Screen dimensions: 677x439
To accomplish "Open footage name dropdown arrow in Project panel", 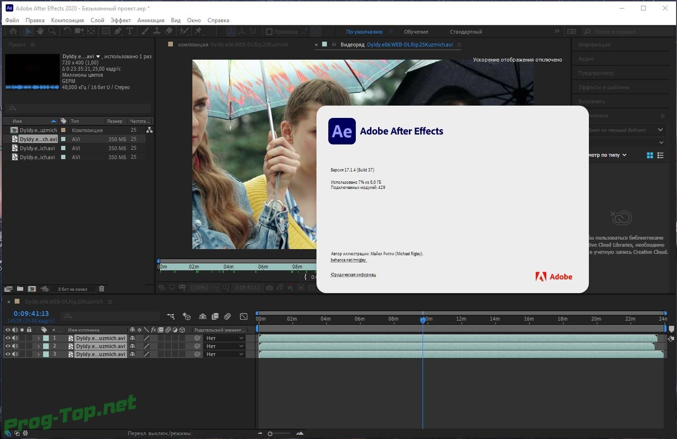I will 98,57.
